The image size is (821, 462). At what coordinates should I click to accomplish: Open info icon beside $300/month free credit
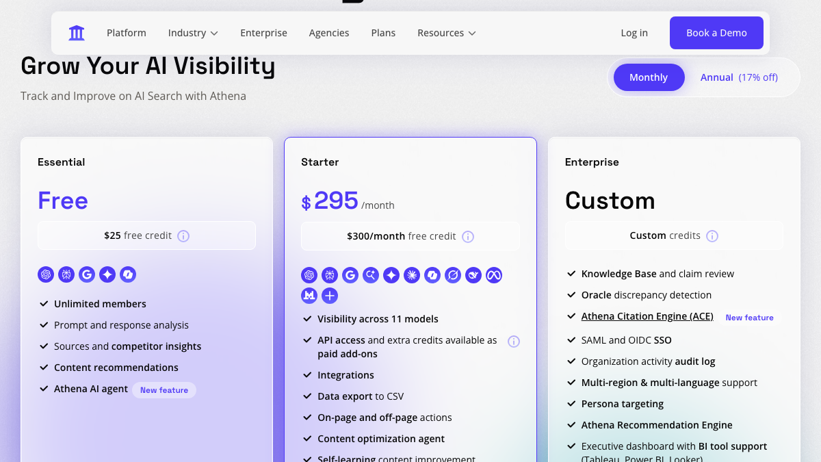[x=468, y=237]
